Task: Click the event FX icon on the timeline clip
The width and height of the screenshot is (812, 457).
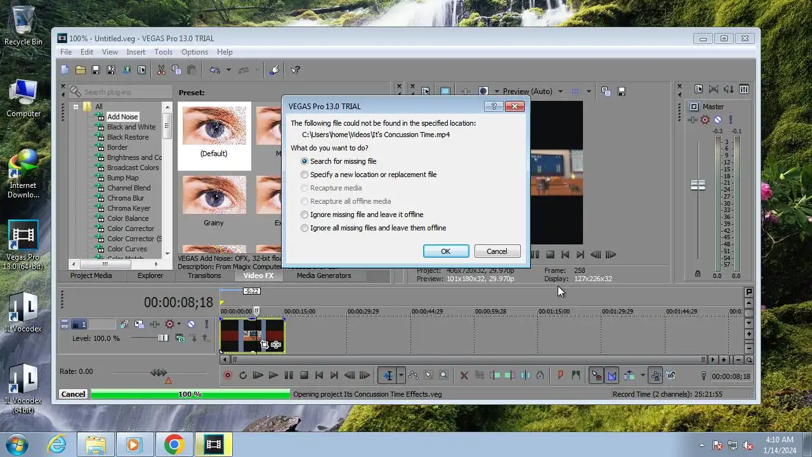Action: [276, 345]
